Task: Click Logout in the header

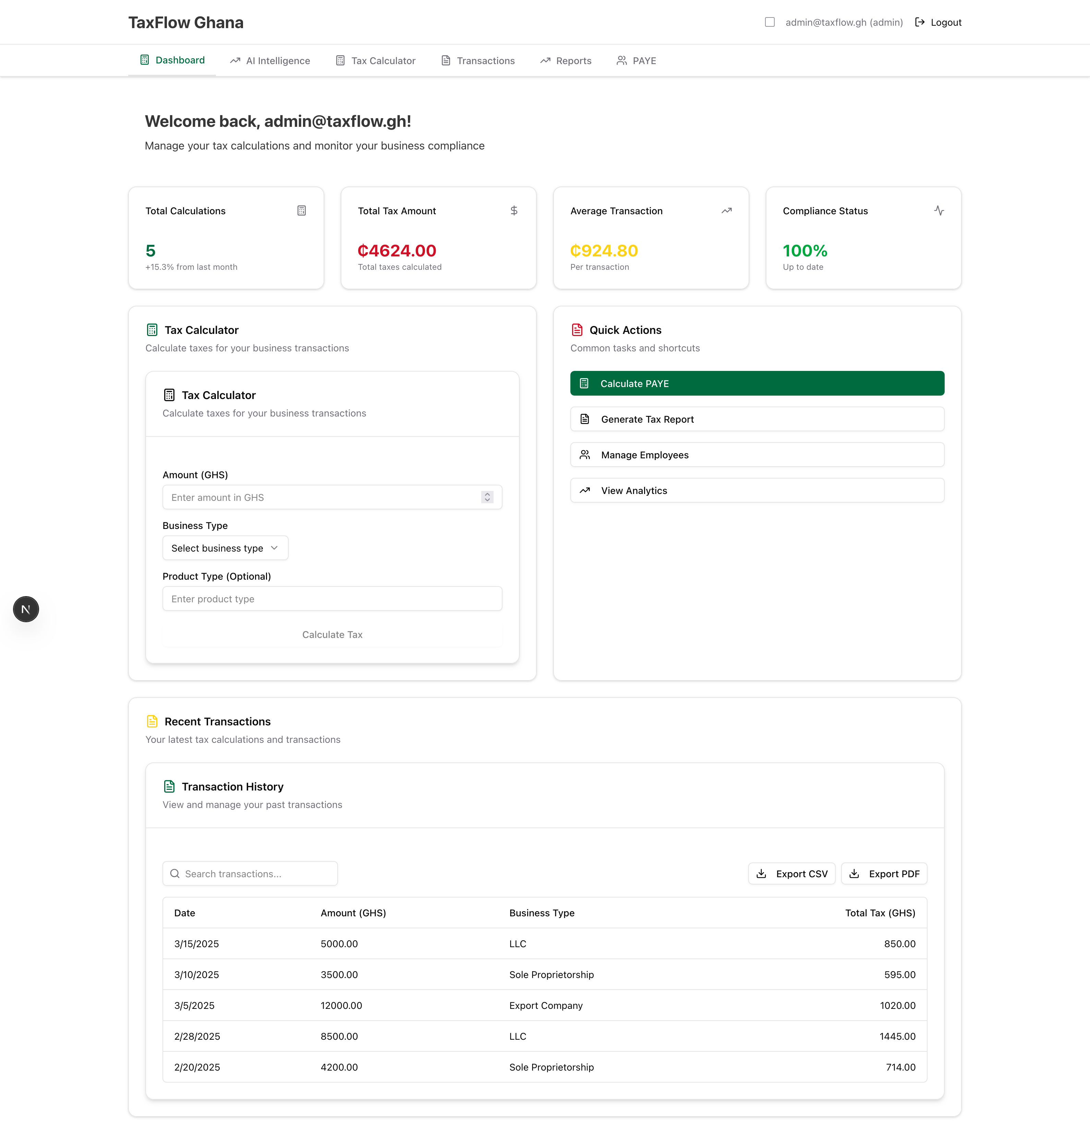Action: tap(938, 22)
